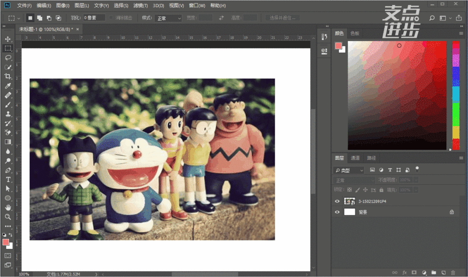Click the create new group folder button
468x277 pixels.
tap(434, 272)
